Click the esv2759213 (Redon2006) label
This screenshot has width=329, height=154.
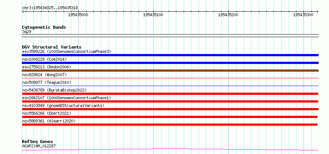pos(47,67)
